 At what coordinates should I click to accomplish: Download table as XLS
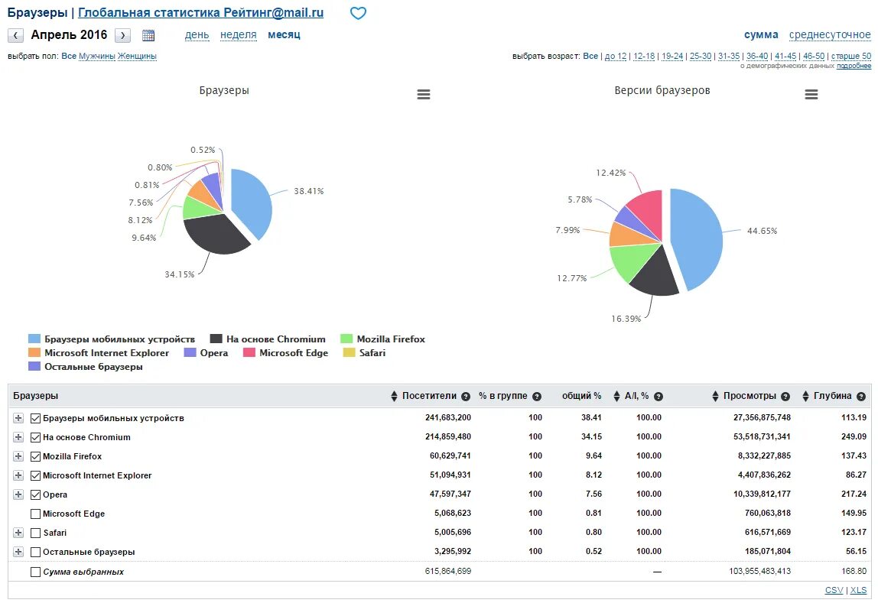click(858, 590)
